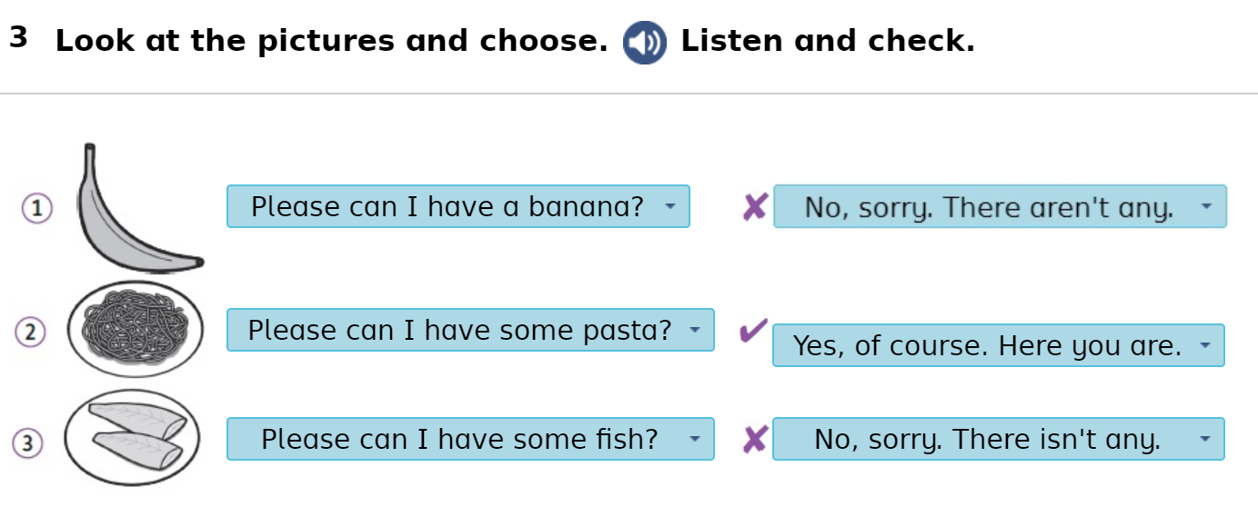
Task: Click the 'Listen and check.' text
Action: pyautogui.click(x=827, y=42)
